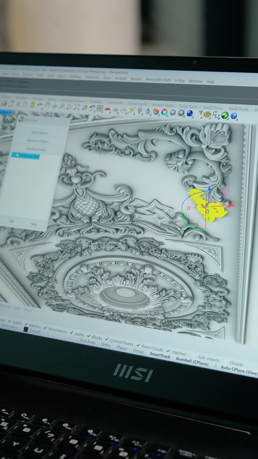Click the Zoom Selected magnifier icon

tap(84, 107)
